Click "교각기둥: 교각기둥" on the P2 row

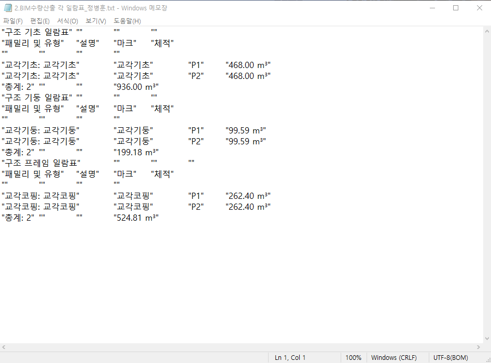pyautogui.click(x=40, y=141)
